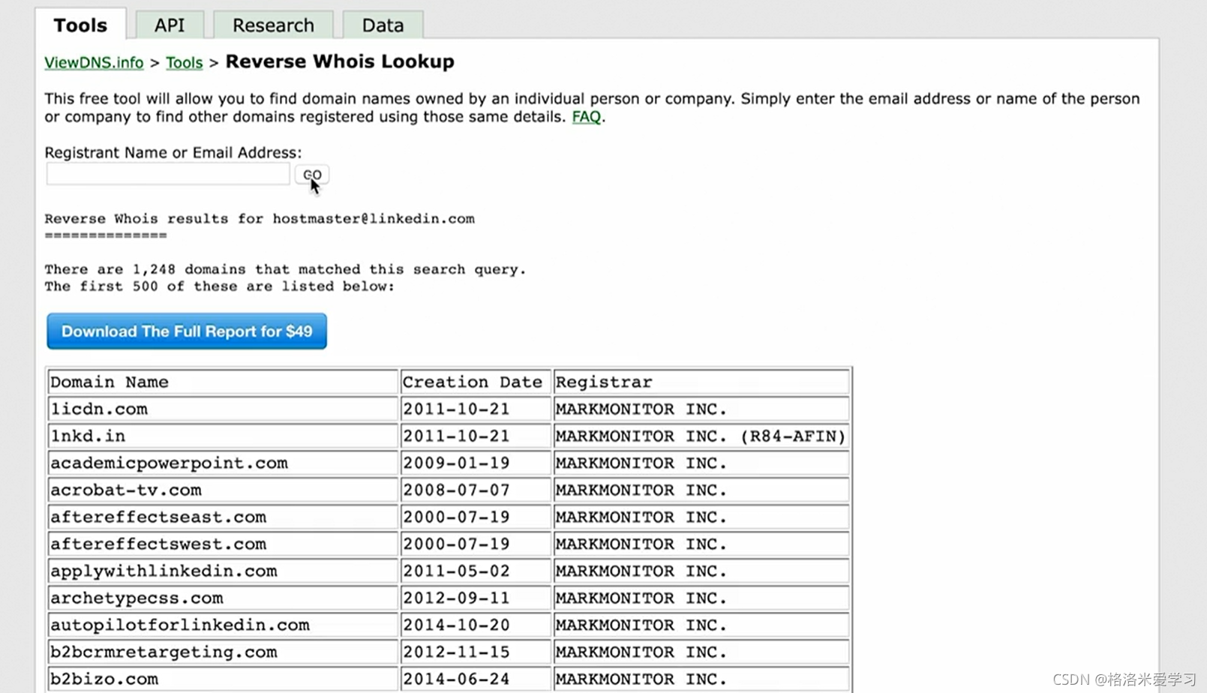The width and height of the screenshot is (1207, 693).
Task: Select the licdn.com domain cell
Action: coord(223,409)
